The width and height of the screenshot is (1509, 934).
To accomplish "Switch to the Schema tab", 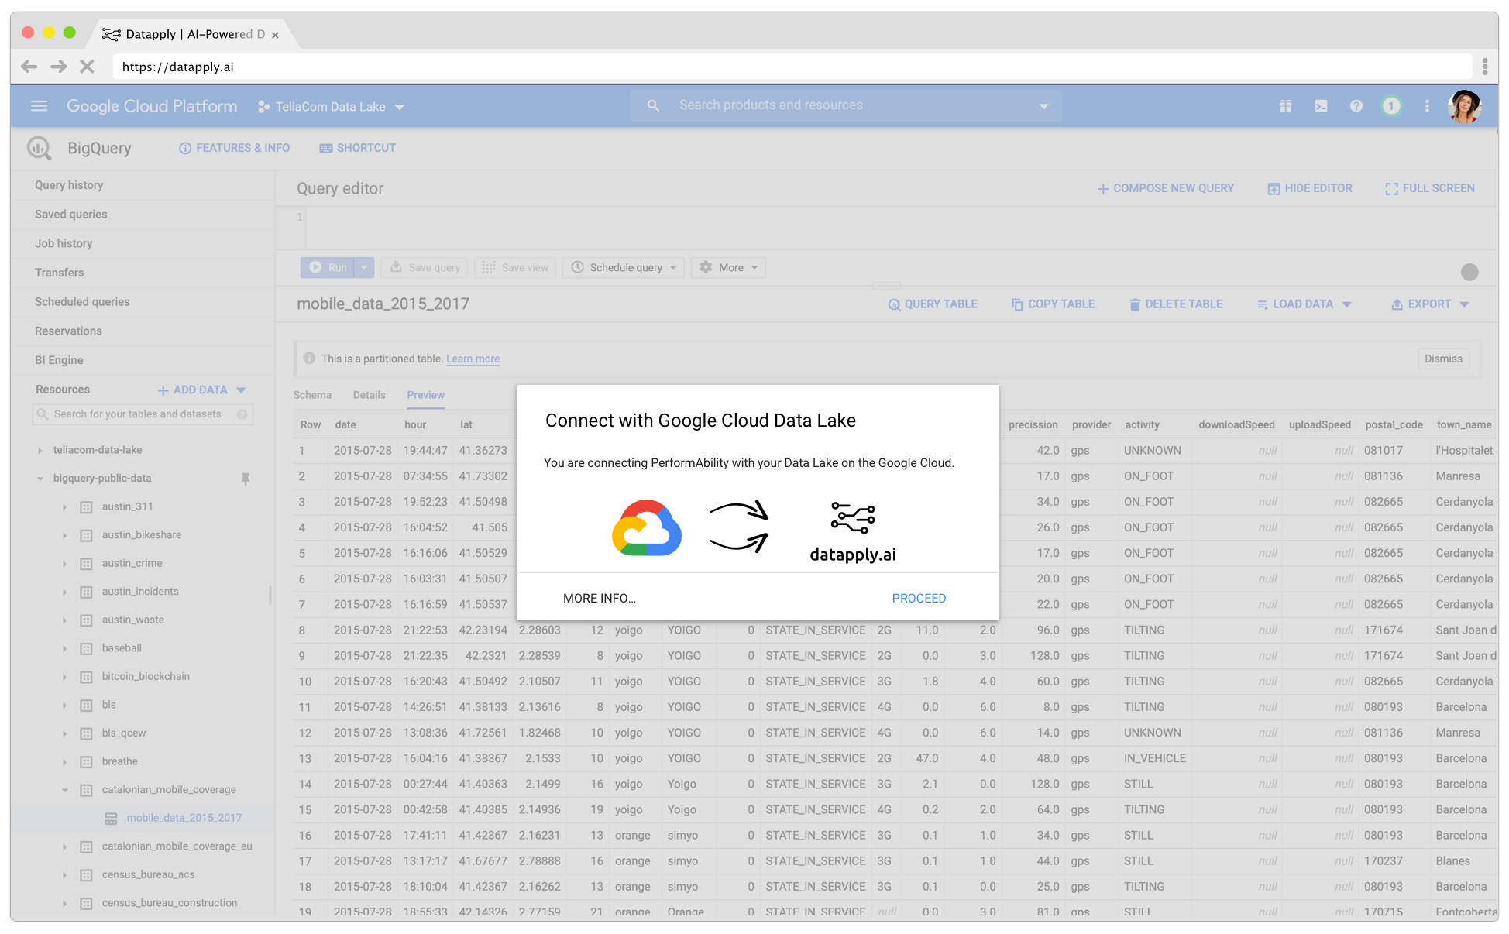I will click(312, 395).
